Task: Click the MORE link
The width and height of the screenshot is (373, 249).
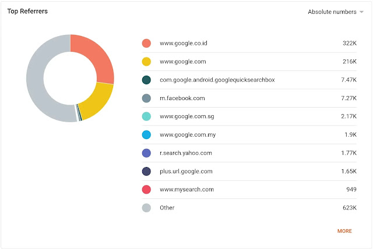Action: coord(344,231)
